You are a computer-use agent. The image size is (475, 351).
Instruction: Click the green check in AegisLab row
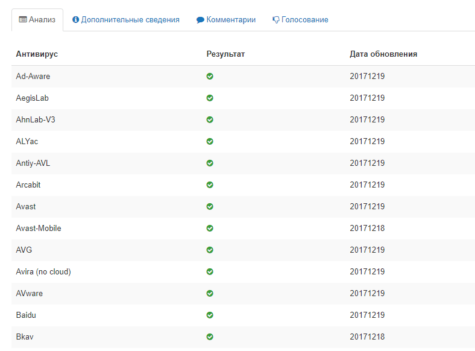[210, 98]
